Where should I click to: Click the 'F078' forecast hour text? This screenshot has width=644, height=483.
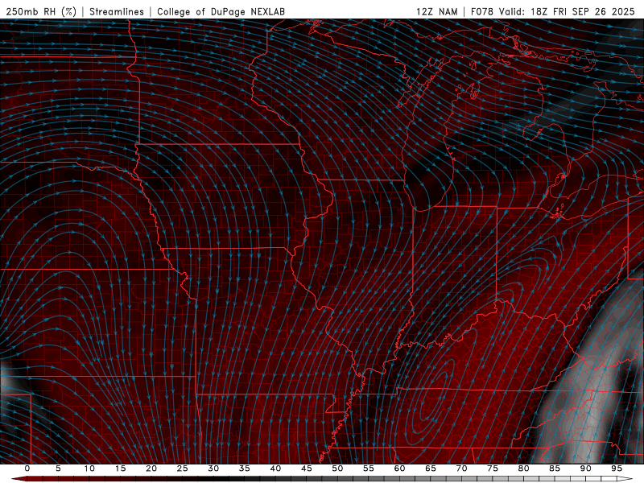tap(482, 11)
